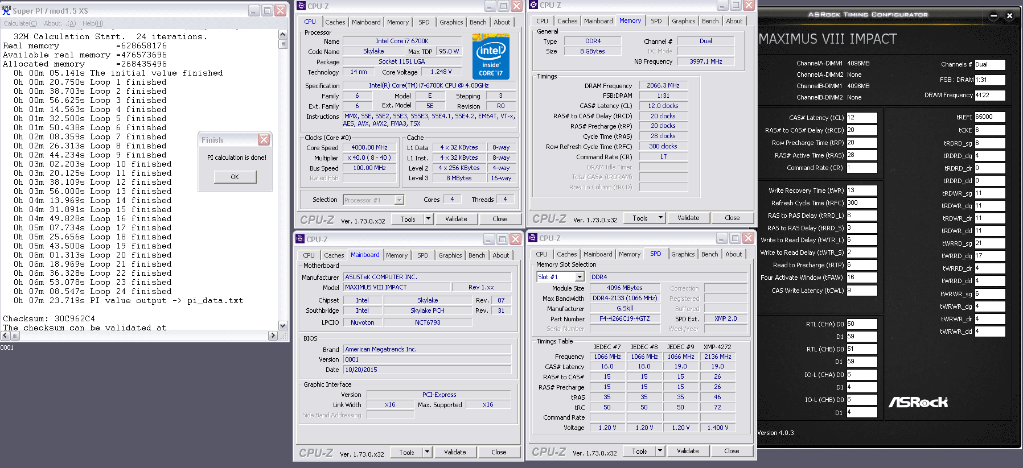Click the Channels # Dual field

coord(989,65)
